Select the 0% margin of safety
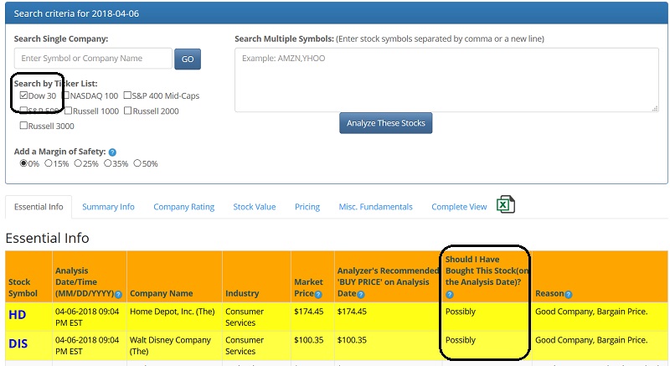The height and width of the screenshot is (366, 670). pos(24,163)
